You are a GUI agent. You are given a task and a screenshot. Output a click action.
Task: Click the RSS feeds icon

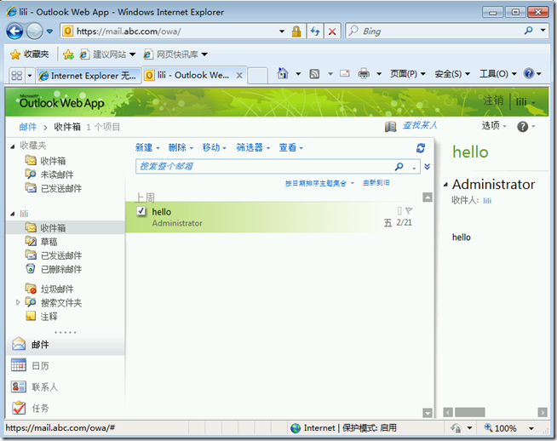point(314,74)
